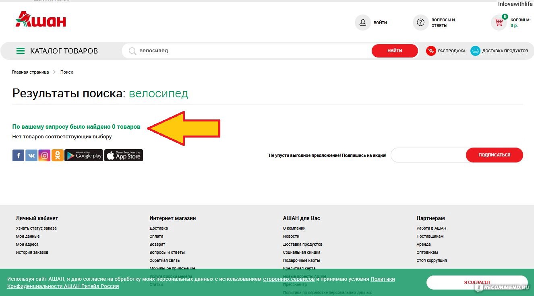Screen dimensions: 534x296
Task: Click ВОЙТИ login link
Action: coord(380,23)
